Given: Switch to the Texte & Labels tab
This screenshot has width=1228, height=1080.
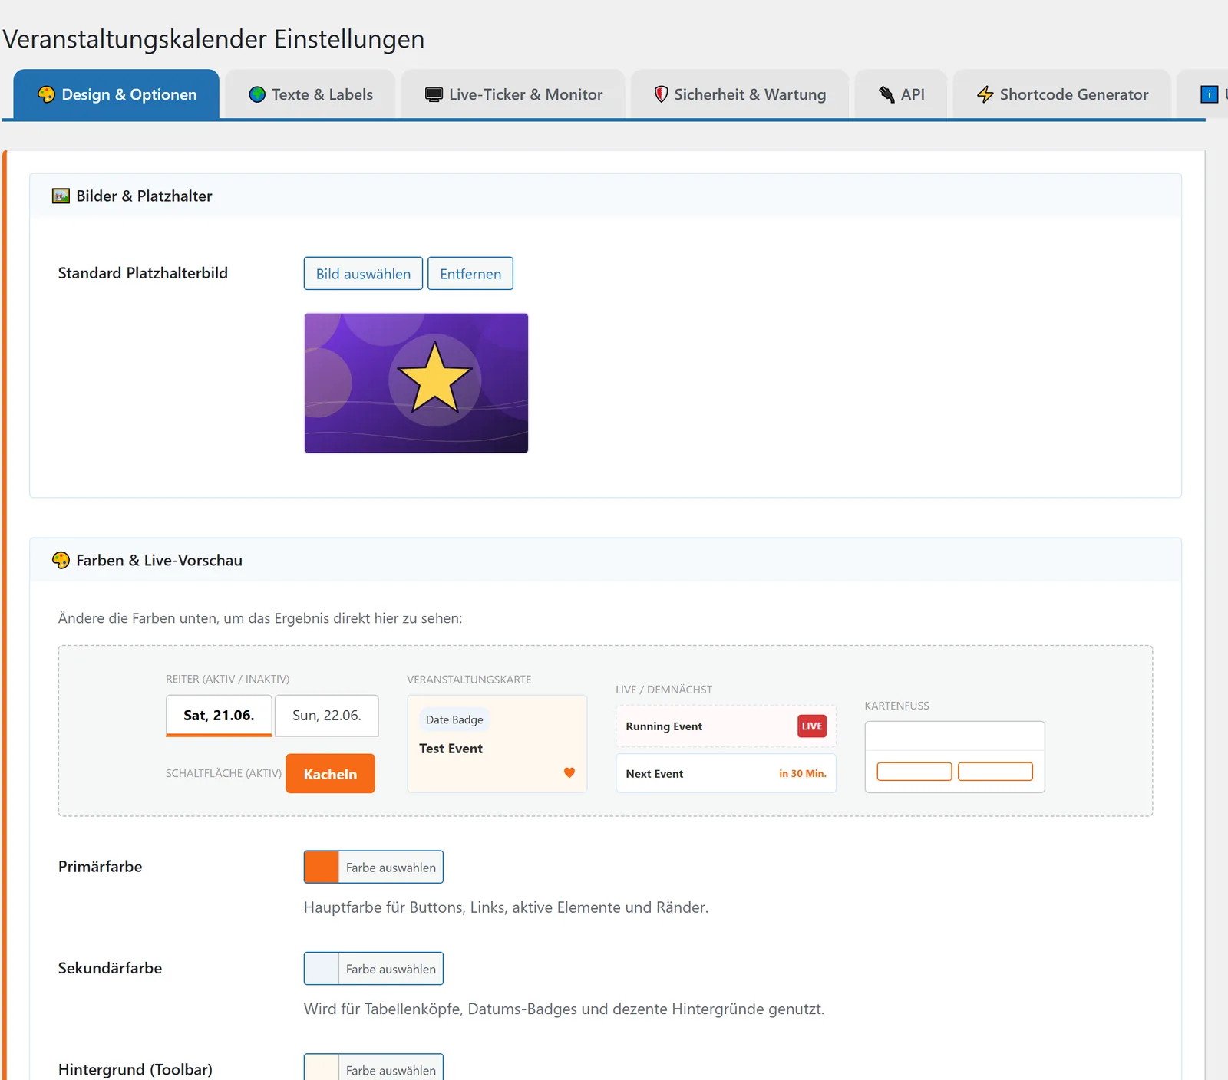Looking at the screenshot, I should pos(310,94).
